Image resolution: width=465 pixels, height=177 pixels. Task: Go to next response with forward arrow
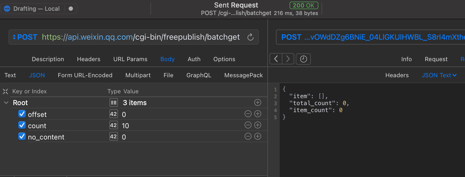click(288, 59)
